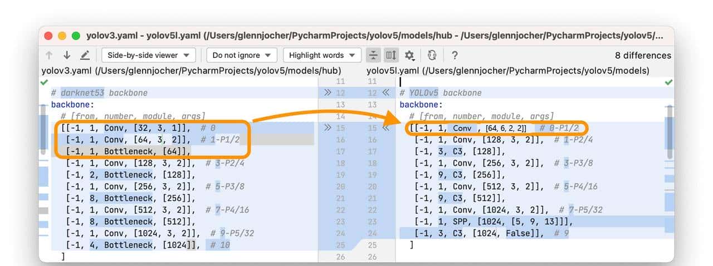Click line '[-1, 1, Conv, [128, 3, 2]], # 1-P2/4'

tap(502, 140)
